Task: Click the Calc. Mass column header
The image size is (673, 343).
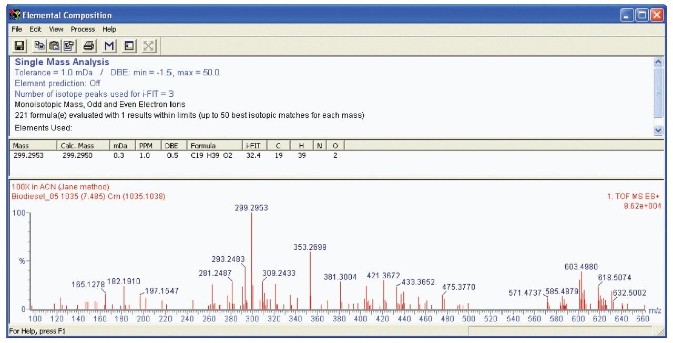Action: [x=83, y=146]
